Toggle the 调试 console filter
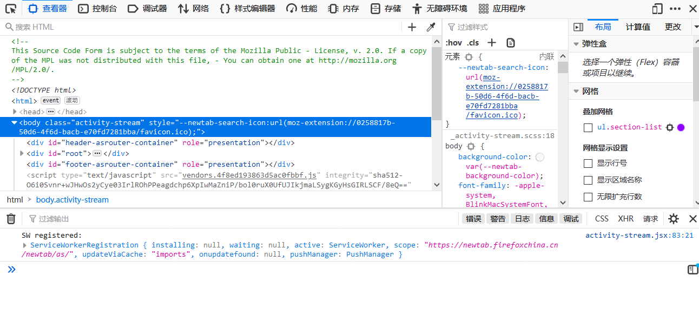Viewport: 699px width, 333px height. point(571,219)
